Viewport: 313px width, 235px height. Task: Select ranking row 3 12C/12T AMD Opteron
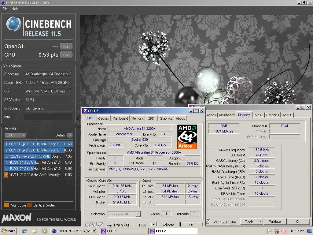click(38, 156)
